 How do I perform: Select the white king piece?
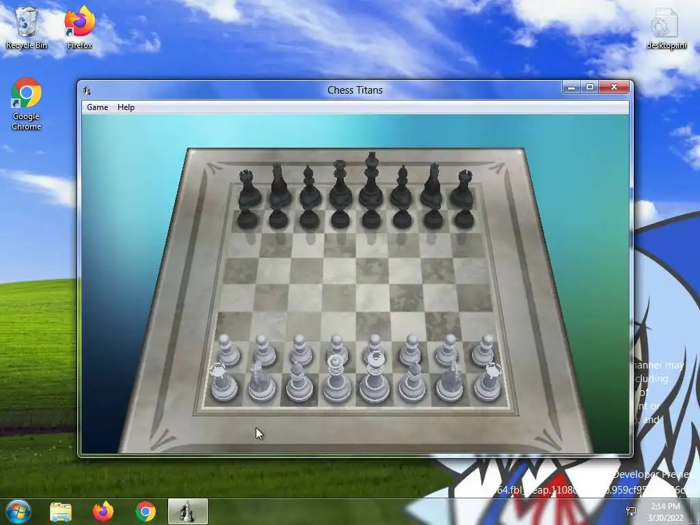click(x=375, y=377)
